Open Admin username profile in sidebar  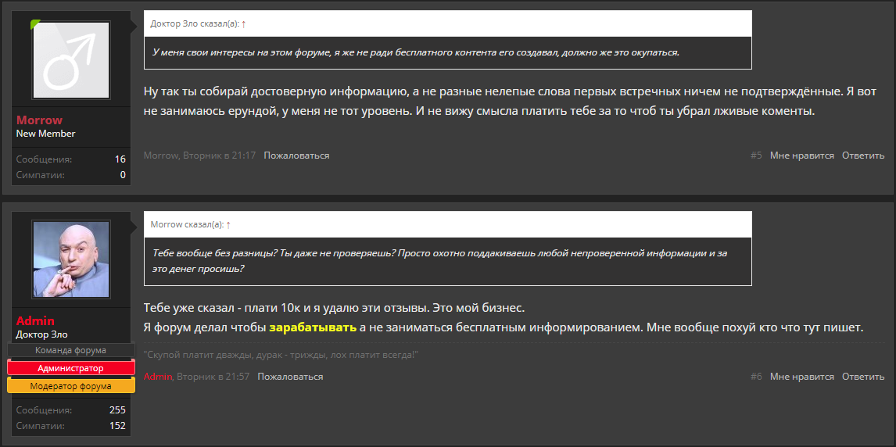coord(35,321)
